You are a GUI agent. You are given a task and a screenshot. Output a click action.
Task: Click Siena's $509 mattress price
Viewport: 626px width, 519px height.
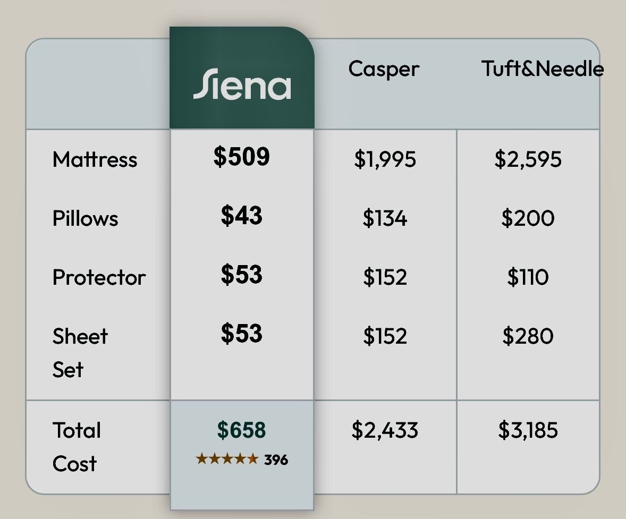click(x=242, y=157)
